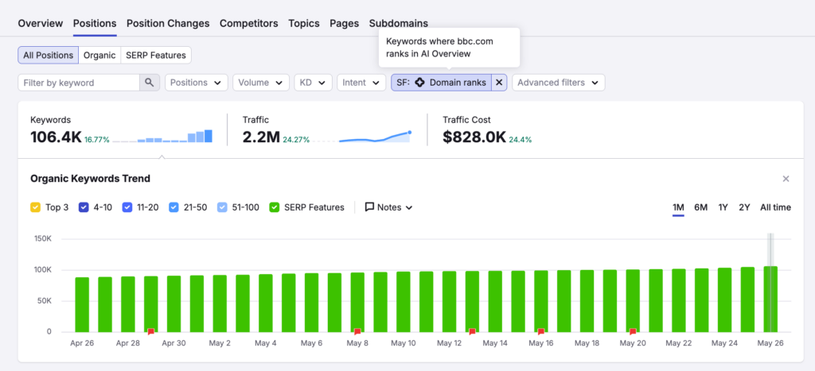Image resolution: width=815 pixels, height=371 pixels.
Task: Click the red note flag near May 8
Action: pyautogui.click(x=357, y=331)
